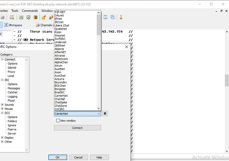
Task: Tile windows with the split-pane icon
Action: tap(105, 18)
